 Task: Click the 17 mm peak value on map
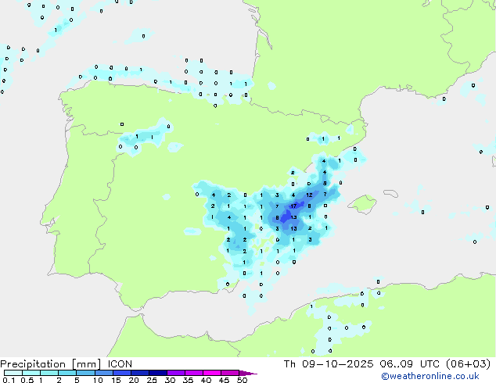(x=293, y=206)
